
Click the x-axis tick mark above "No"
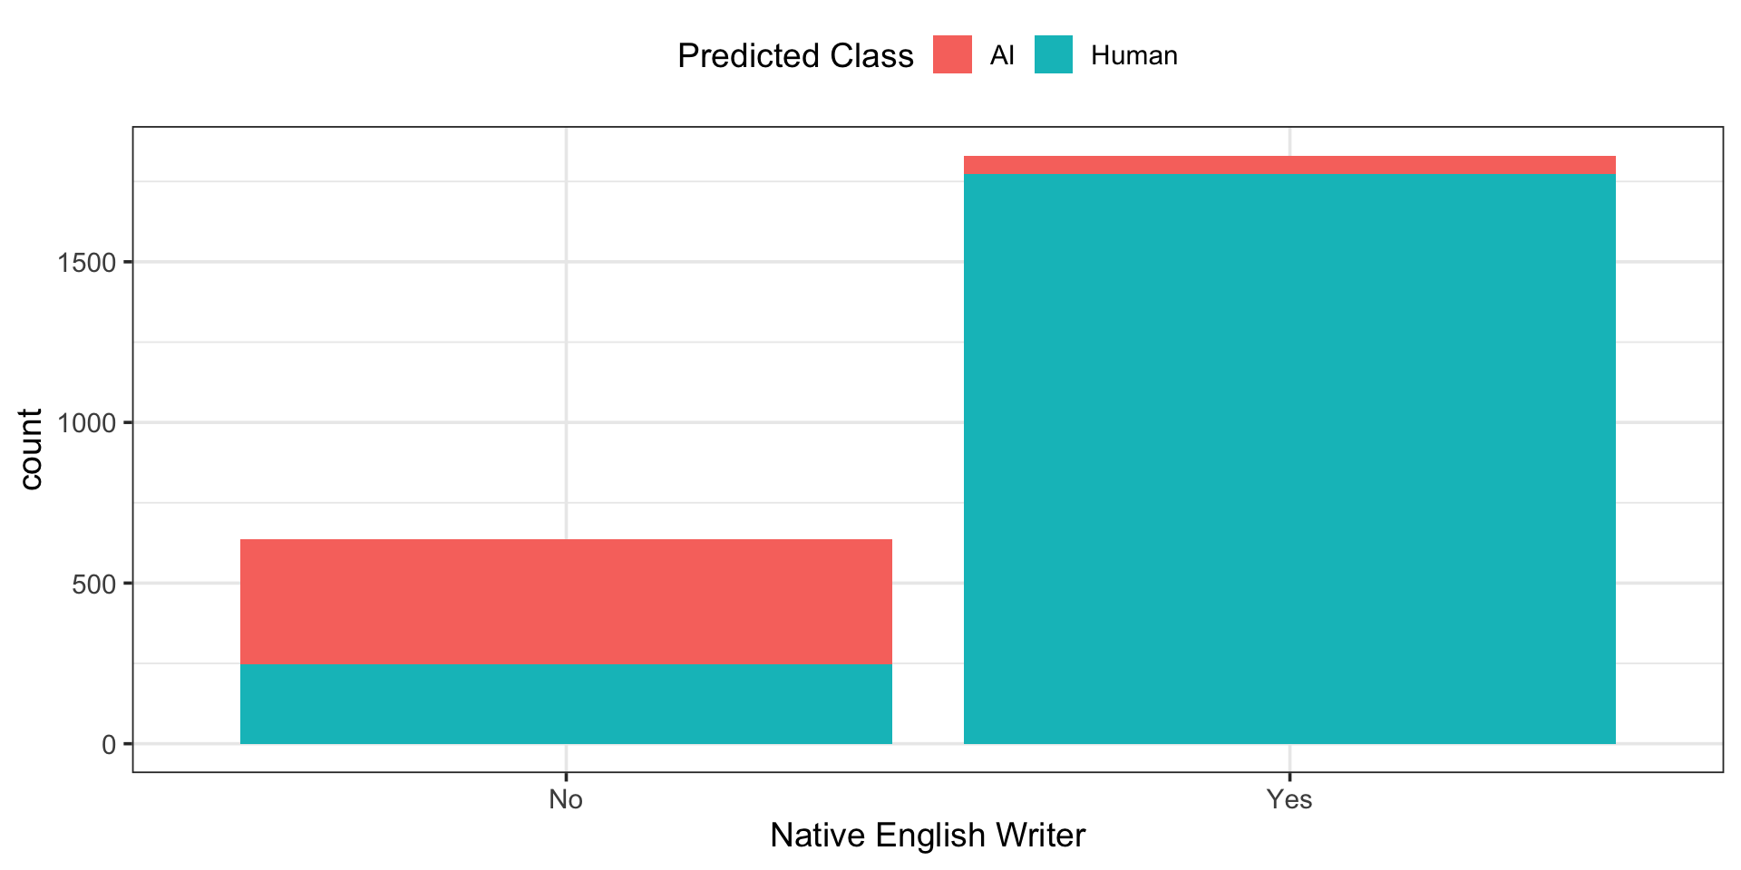(566, 777)
